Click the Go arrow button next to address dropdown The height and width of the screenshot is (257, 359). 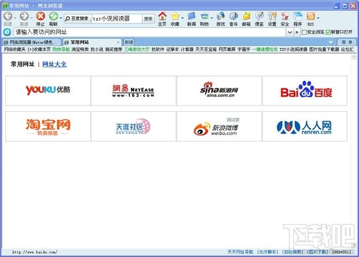(297, 32)
